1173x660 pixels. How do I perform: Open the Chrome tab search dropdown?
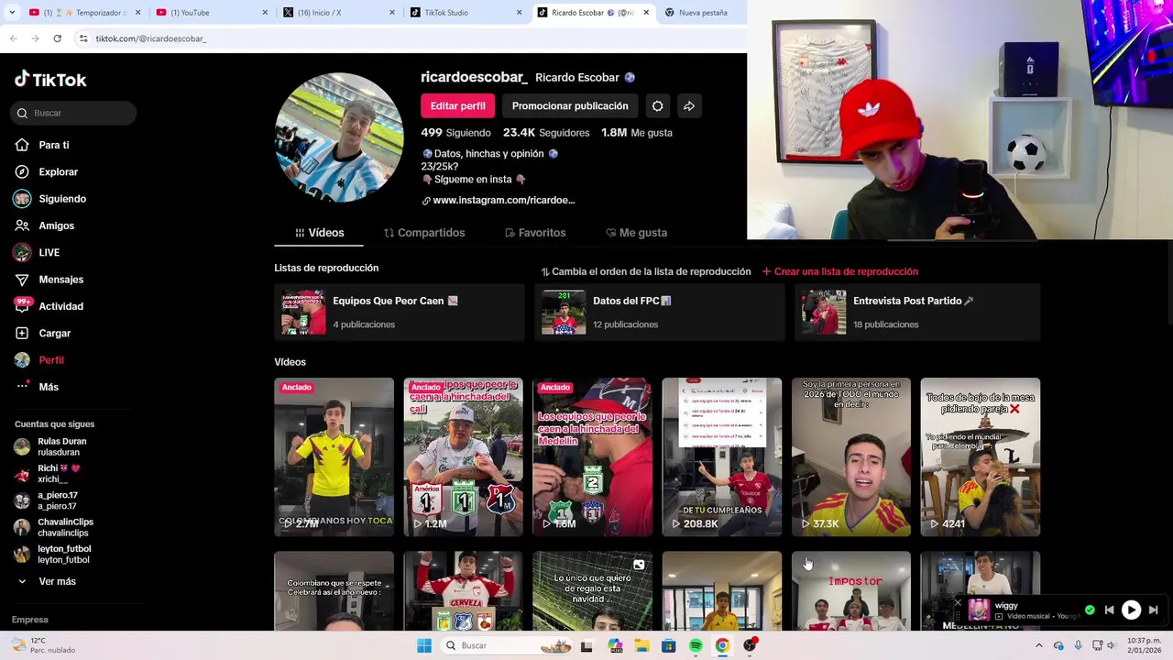10,13
